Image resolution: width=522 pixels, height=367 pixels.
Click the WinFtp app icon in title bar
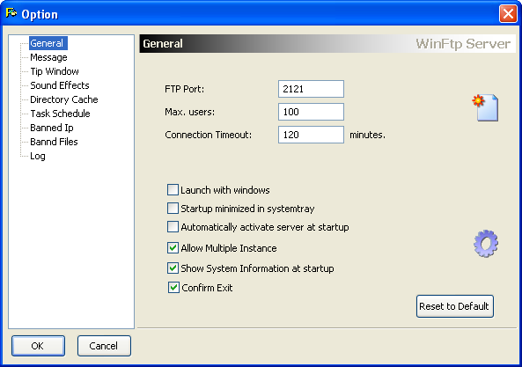point(11,14)
